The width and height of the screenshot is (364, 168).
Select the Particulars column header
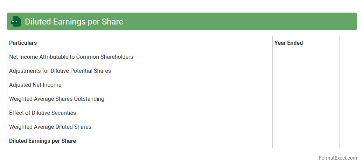click(23, 43)
